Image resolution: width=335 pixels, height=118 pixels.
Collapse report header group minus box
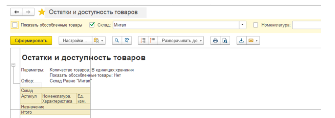13,65
